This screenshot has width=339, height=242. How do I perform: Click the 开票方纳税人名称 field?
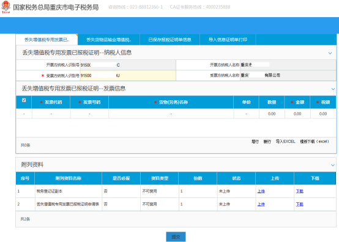(x=288, y=65)
